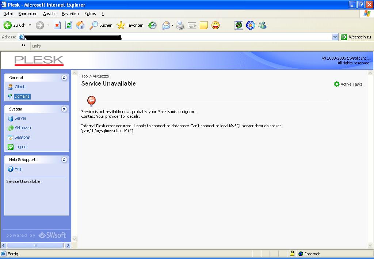Open the Ansicht menu

(x=49, y=14)
